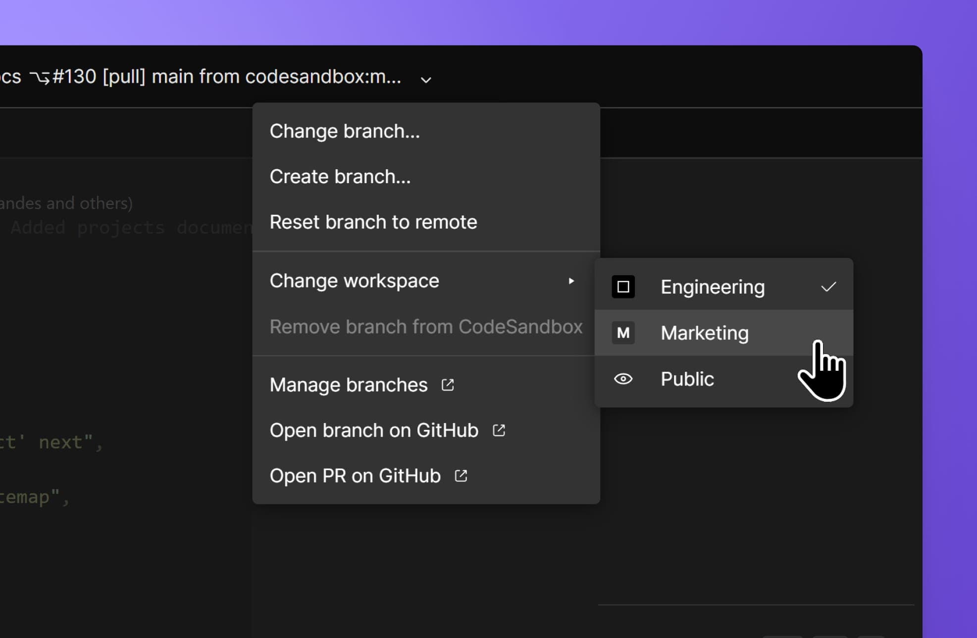
Task: Click "Open PR on GitHub"
Action: click(x=355, y=476)
